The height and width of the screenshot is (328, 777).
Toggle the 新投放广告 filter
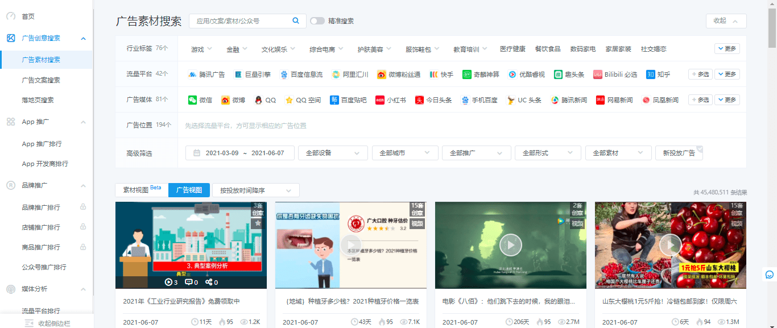click(679, 153)
